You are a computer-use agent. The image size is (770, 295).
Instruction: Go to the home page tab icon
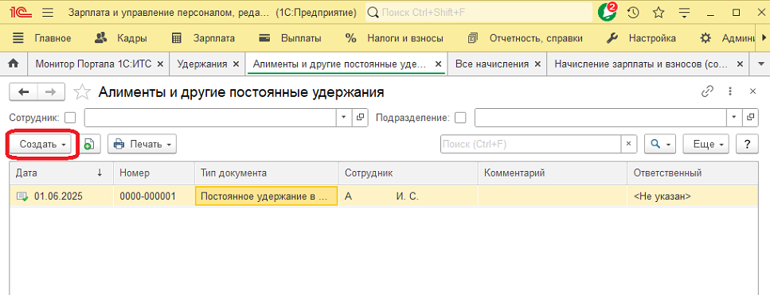pyautogui.click(x=14, y=64)
